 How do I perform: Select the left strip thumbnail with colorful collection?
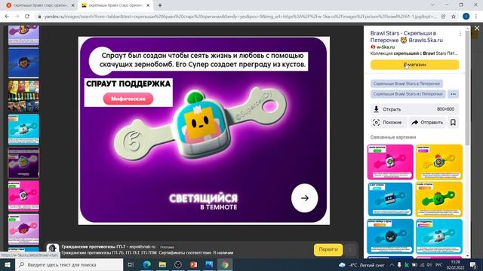pyautogui.click(x=23, y=96)
